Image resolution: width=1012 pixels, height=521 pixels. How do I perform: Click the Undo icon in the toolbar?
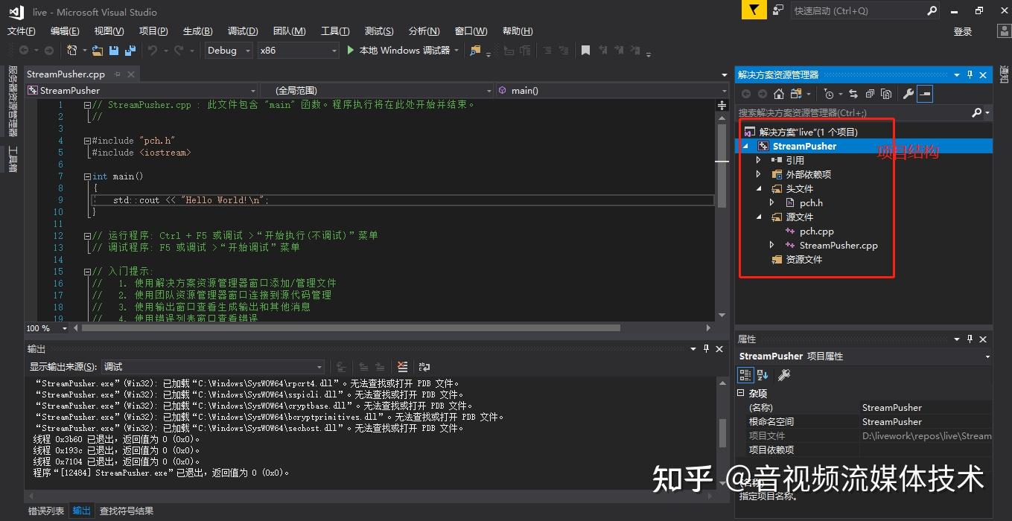[x=153, y=51]
